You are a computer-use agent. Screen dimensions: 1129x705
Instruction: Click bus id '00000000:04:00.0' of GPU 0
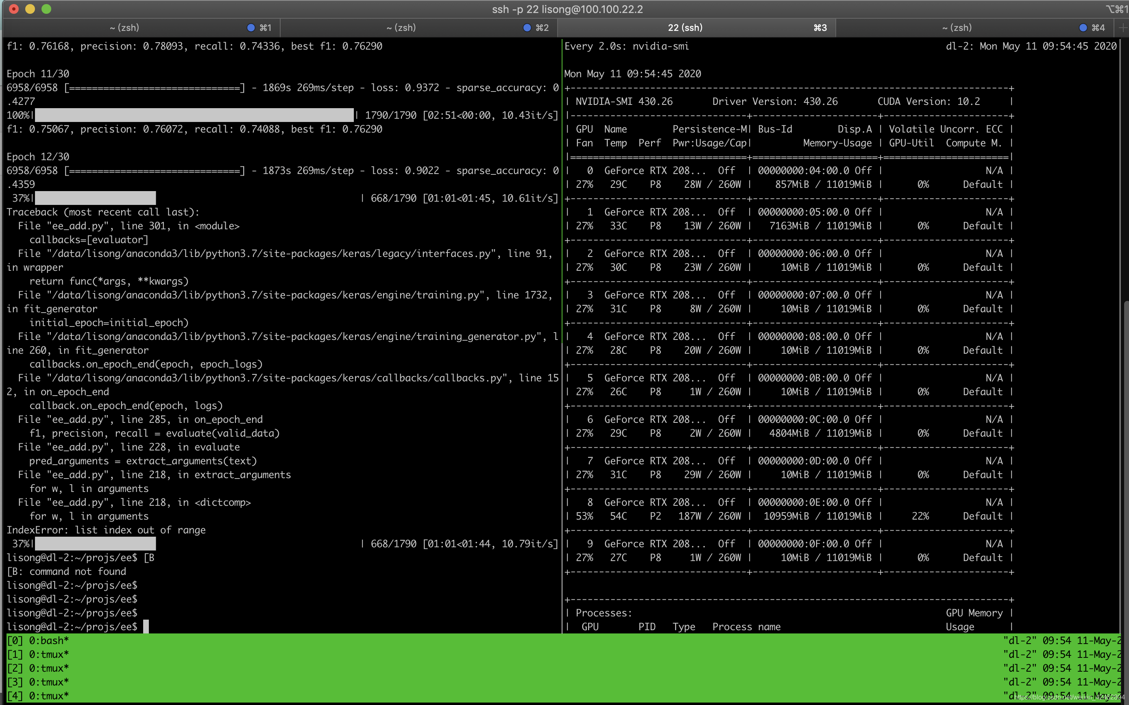coord(804,171)
